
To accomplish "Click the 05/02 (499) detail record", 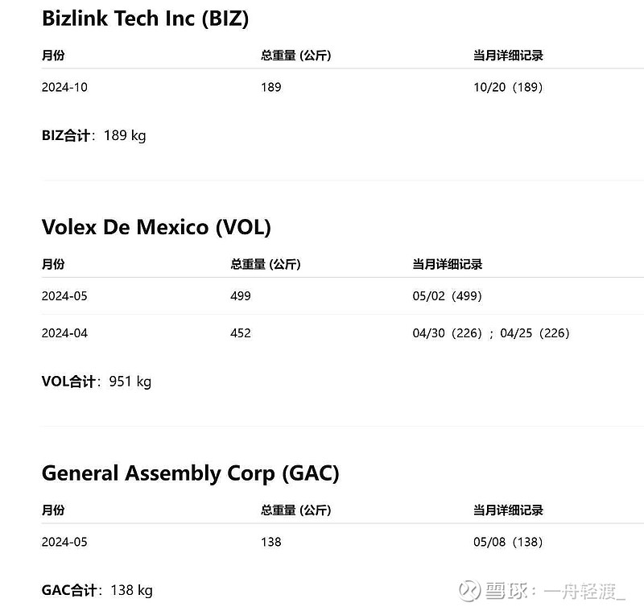I will (448, 296).
